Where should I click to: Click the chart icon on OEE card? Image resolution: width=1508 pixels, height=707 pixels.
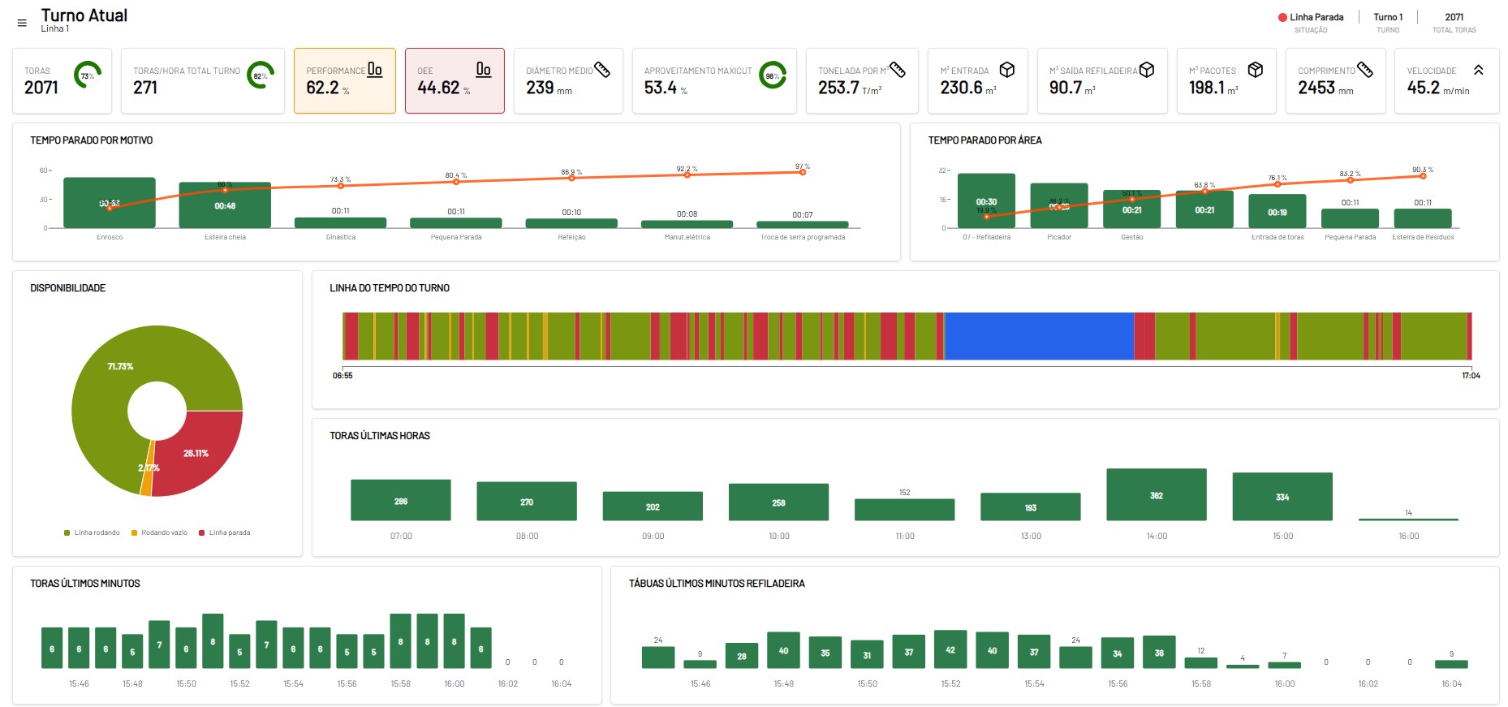[484, 70]
